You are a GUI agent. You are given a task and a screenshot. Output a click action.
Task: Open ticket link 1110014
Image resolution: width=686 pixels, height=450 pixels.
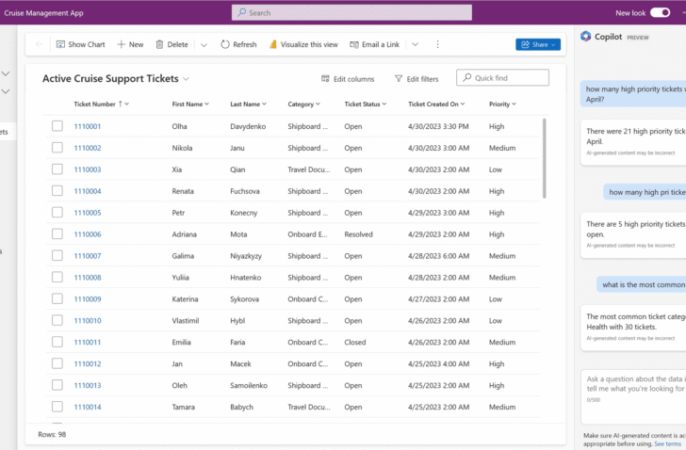[x=88, y=407]
